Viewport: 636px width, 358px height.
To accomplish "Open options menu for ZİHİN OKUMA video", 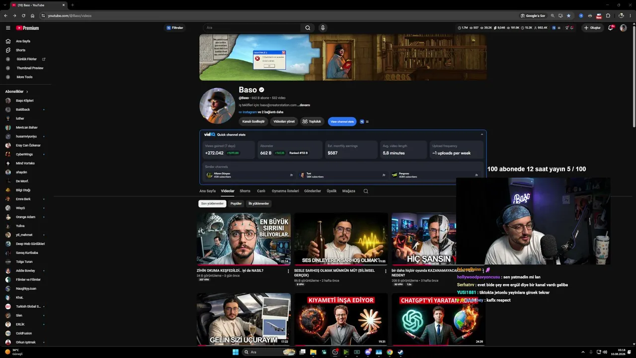I will pyautogui.click(x=288, y=271).
